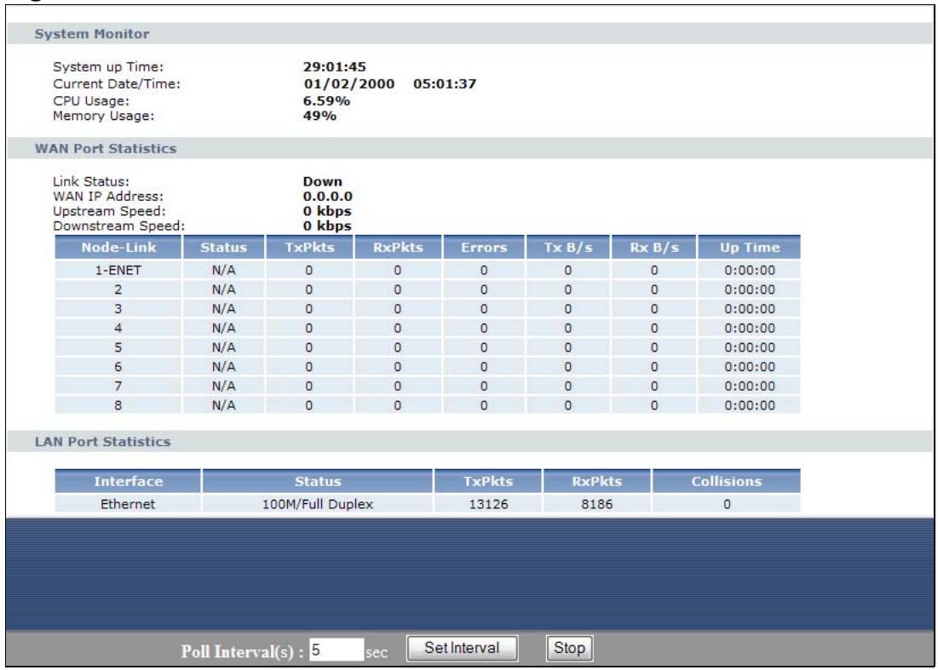The height and width of the screenshot is (670, 938).
Task: Click the current time 05:01:37
Action: coord(445,83)
